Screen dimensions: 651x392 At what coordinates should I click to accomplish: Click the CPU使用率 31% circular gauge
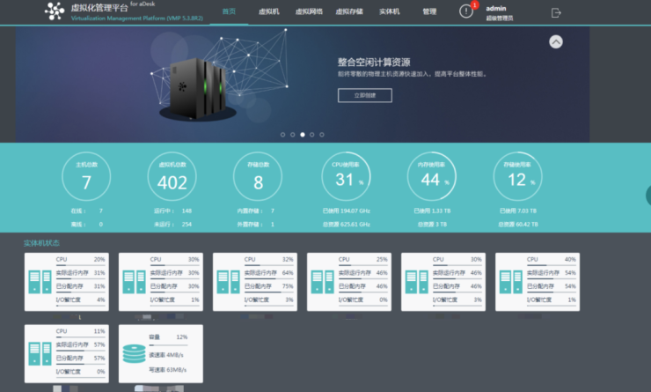(x=346, y=182)
